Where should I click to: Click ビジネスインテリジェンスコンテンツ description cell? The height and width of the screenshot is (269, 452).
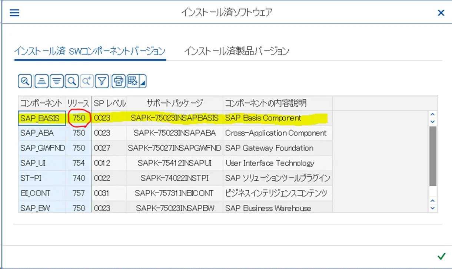277,193
